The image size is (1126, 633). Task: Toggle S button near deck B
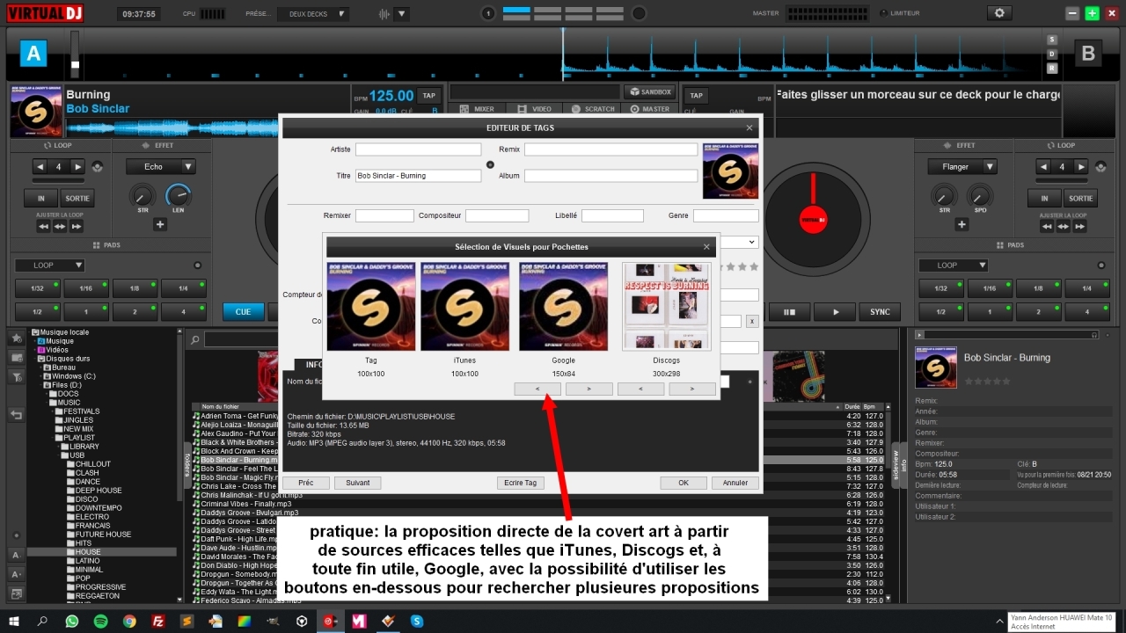tap(1051, 40)
